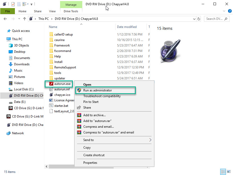Select the Framework folder
The image size is (233, 175).
coord(62,45)
